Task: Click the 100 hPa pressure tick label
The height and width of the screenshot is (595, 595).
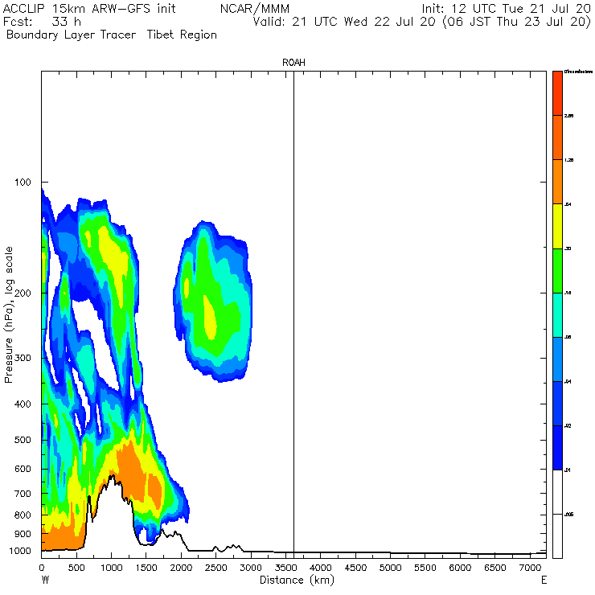Action: [23, 183]
